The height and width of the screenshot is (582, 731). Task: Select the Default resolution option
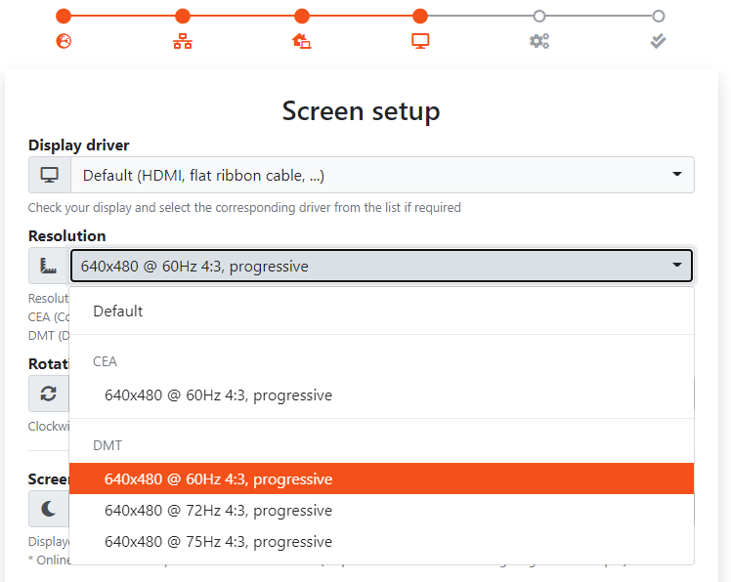click(381, 311)
